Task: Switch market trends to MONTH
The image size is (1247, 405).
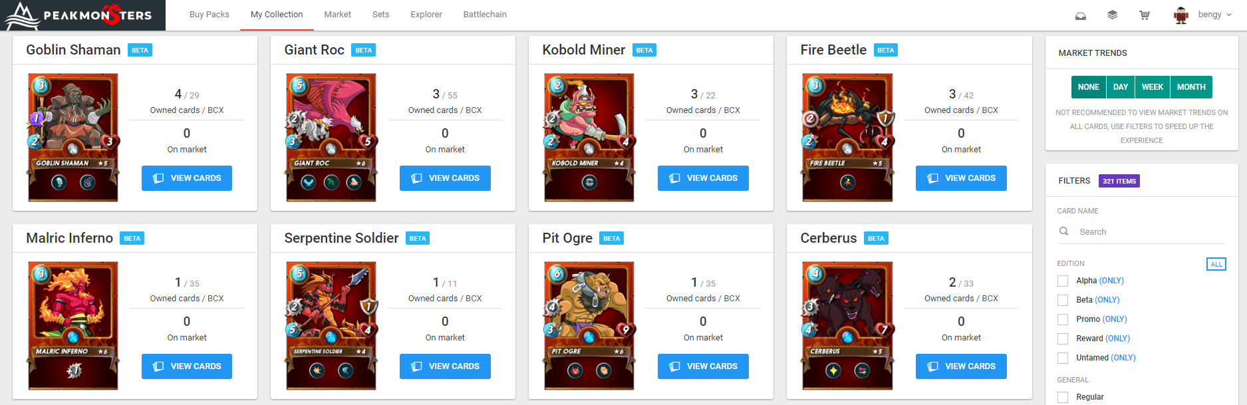Action: (1191, 87)
